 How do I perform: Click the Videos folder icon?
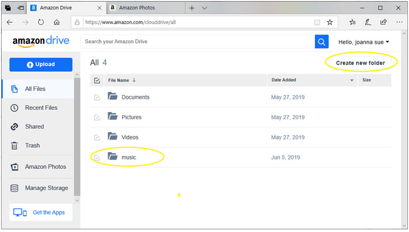pyautogui.click(x=113, y=136)
